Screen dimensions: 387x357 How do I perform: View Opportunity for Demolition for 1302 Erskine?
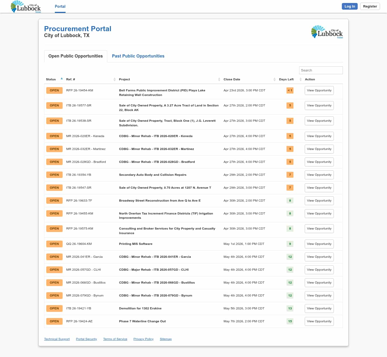coord(319,309)
